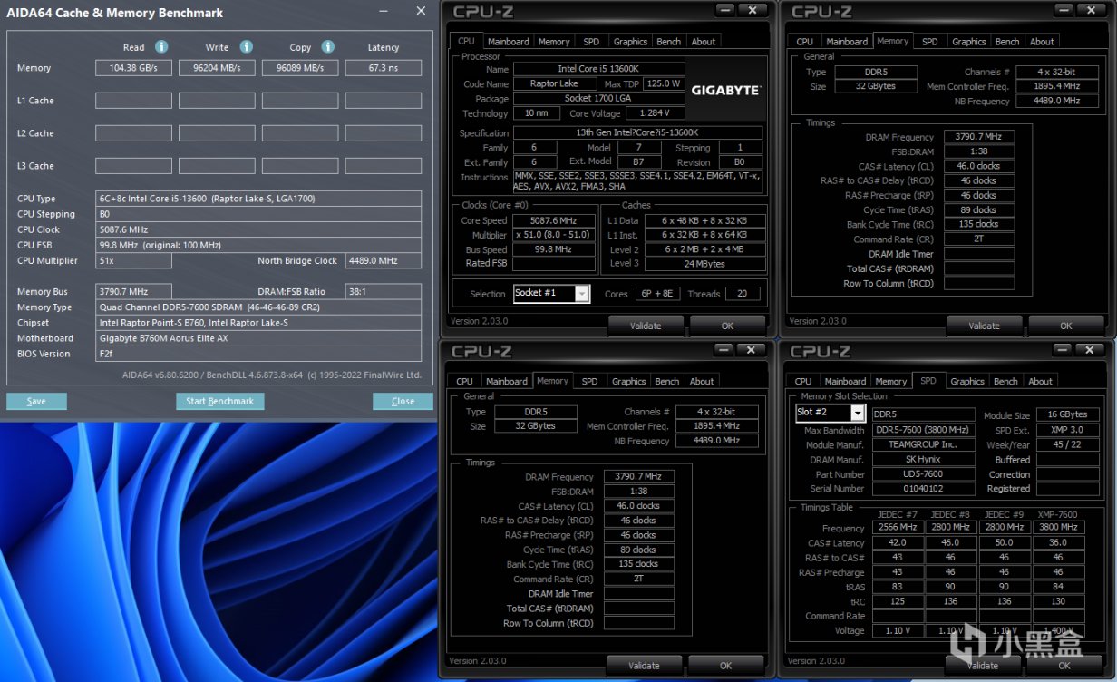1117x682 pixels.
Task: Switch to CPU tab in the CPU-Z SPD window
Action: click(x=803, y=382)
